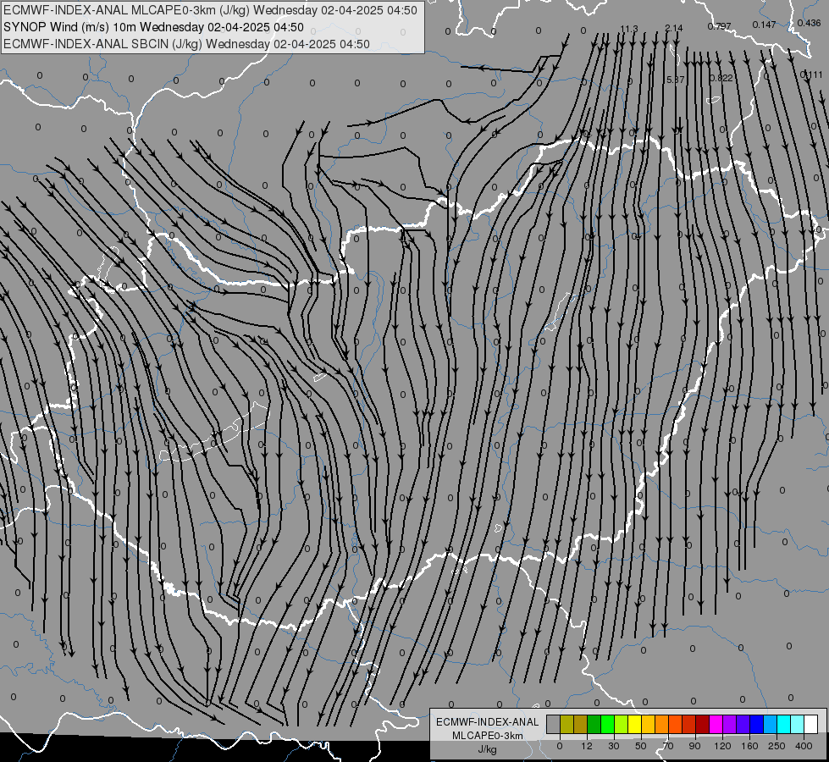Click the 0.797 value on the map
Screen dimensions: 829x762
(720, 26)
